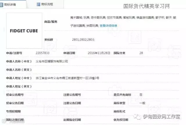Click the 商标类型 label
This screenshot has height=125, width=186.
(x=119, y=103)
